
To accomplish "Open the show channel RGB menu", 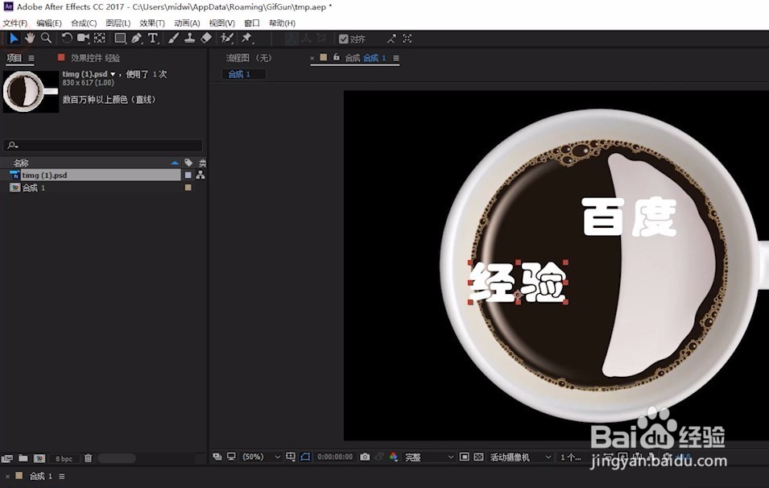I will 393,457.
